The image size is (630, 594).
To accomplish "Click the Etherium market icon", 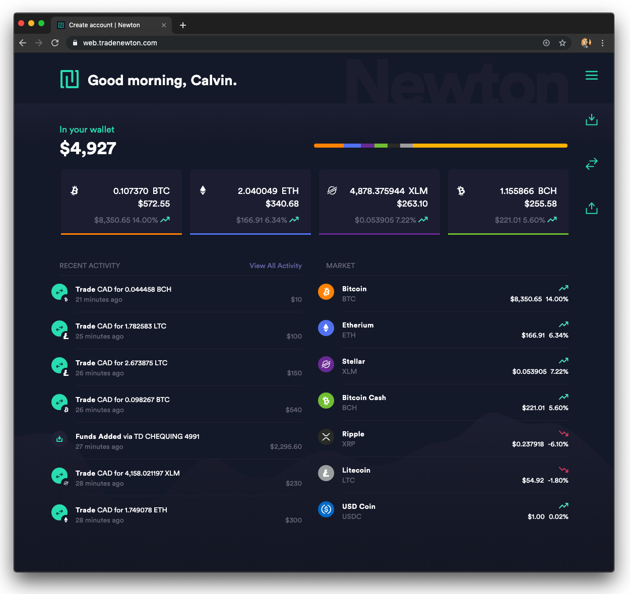I will 326,328.
